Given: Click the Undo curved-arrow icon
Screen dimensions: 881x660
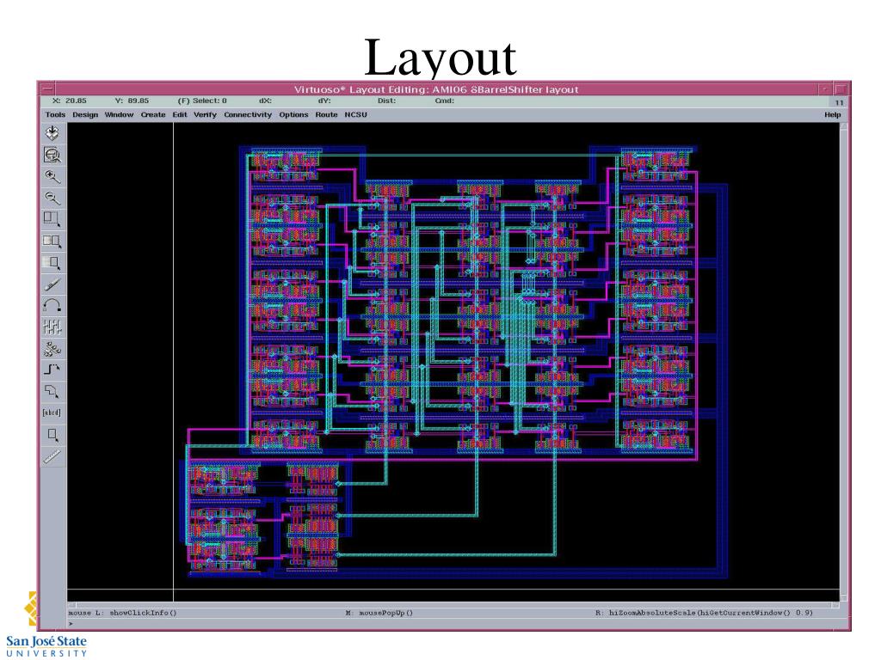Looking at the screenshot, I should point(52,305).
